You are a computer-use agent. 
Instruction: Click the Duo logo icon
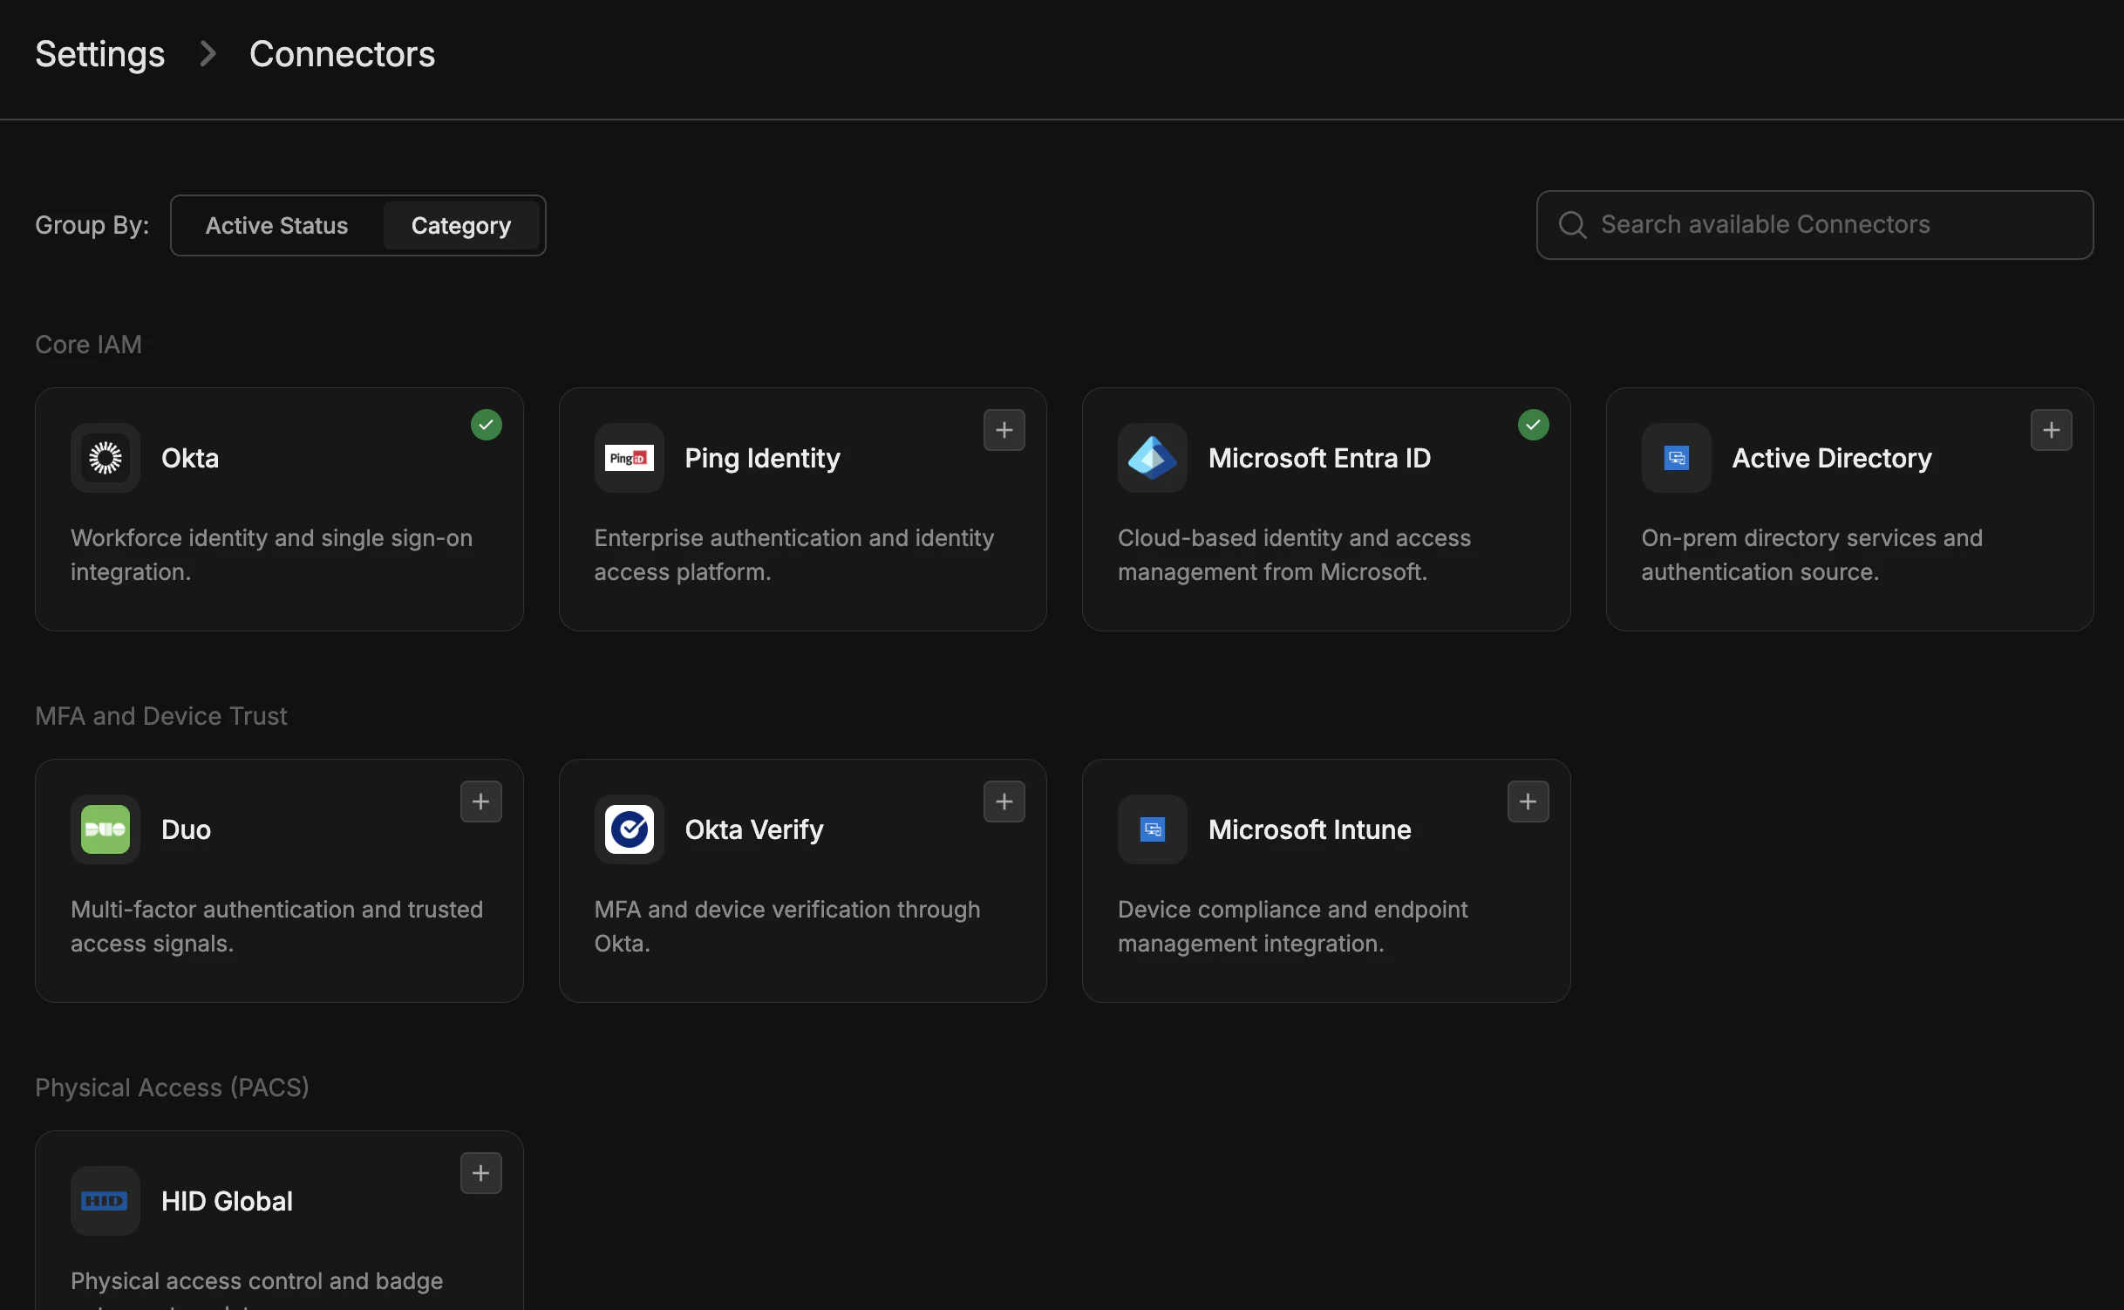(106, 829)
